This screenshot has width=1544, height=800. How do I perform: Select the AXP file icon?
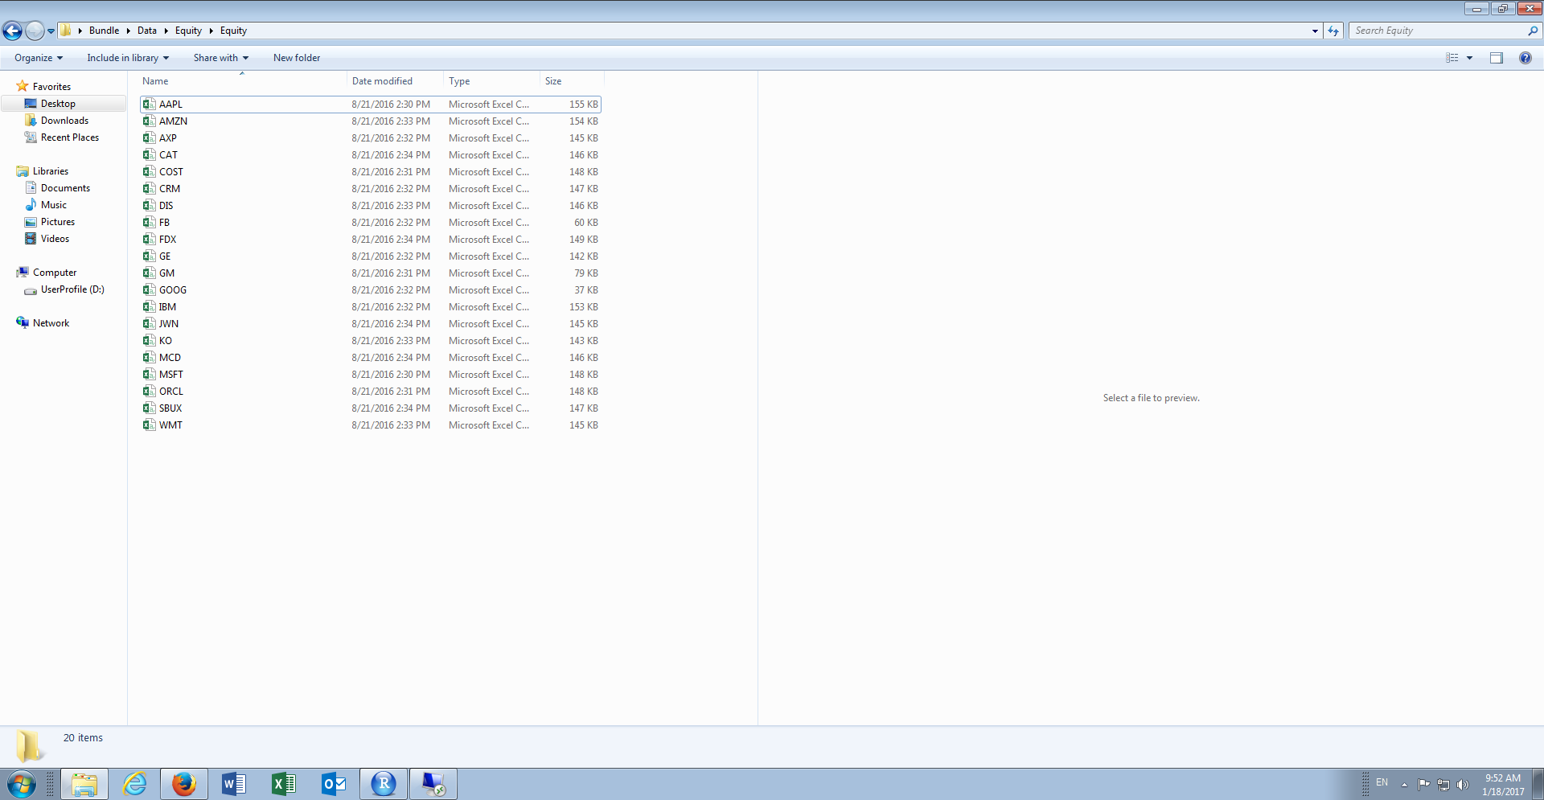[x=149, y=137]
